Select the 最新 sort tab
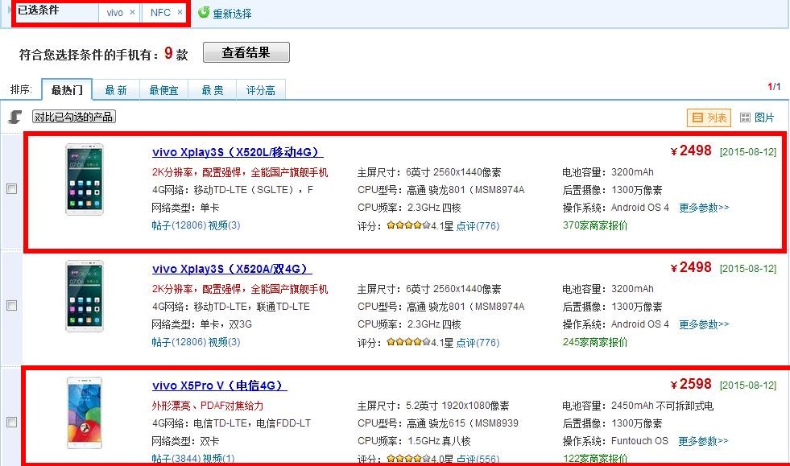The image size is (790, 466). tap(115, 90)
